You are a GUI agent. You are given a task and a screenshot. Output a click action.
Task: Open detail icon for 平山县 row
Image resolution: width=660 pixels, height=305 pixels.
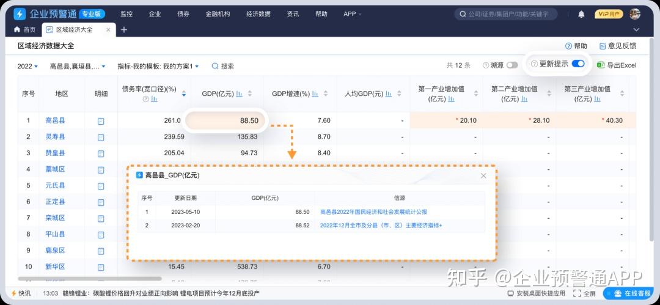[x=101, y=235]
